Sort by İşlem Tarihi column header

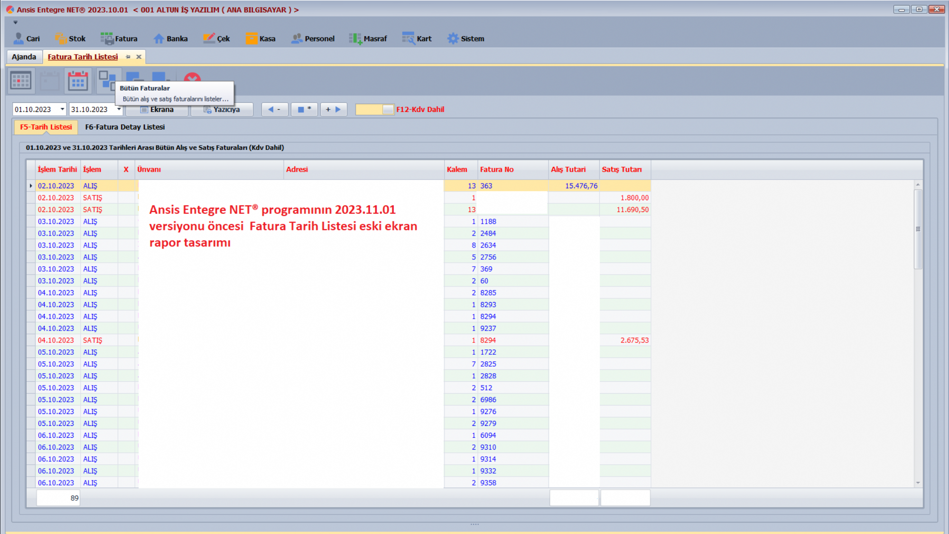[x=57, y=169]
